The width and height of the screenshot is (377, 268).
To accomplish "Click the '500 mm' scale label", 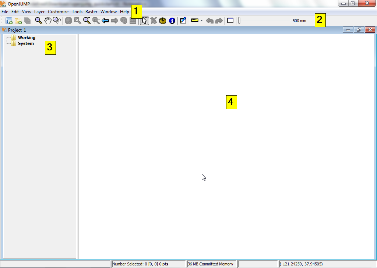I will tap(299, 21).
